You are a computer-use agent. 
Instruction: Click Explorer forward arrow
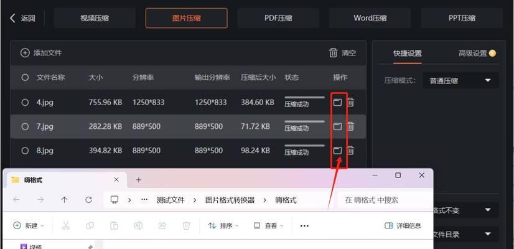pos(40,200)
